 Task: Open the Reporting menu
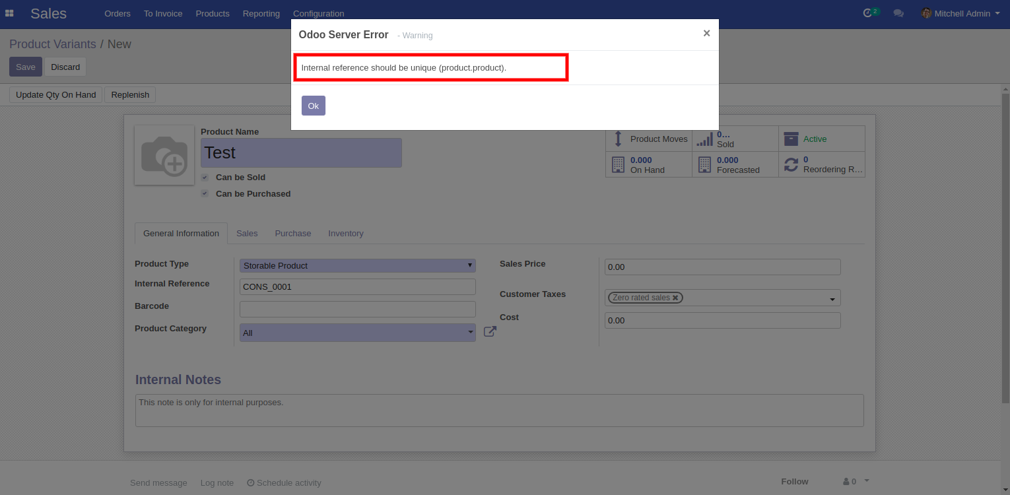click(x=261, y=13)
